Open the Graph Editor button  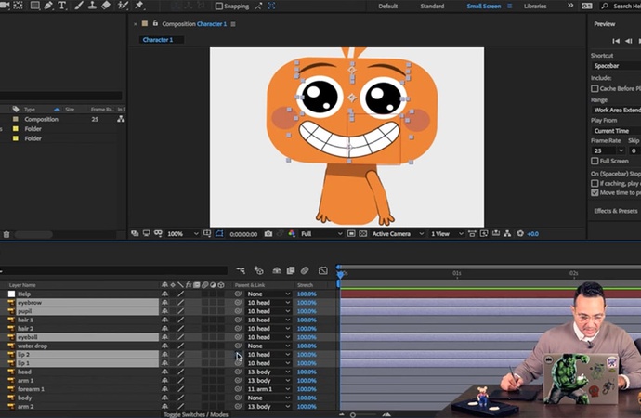click(x=323, y=270)
